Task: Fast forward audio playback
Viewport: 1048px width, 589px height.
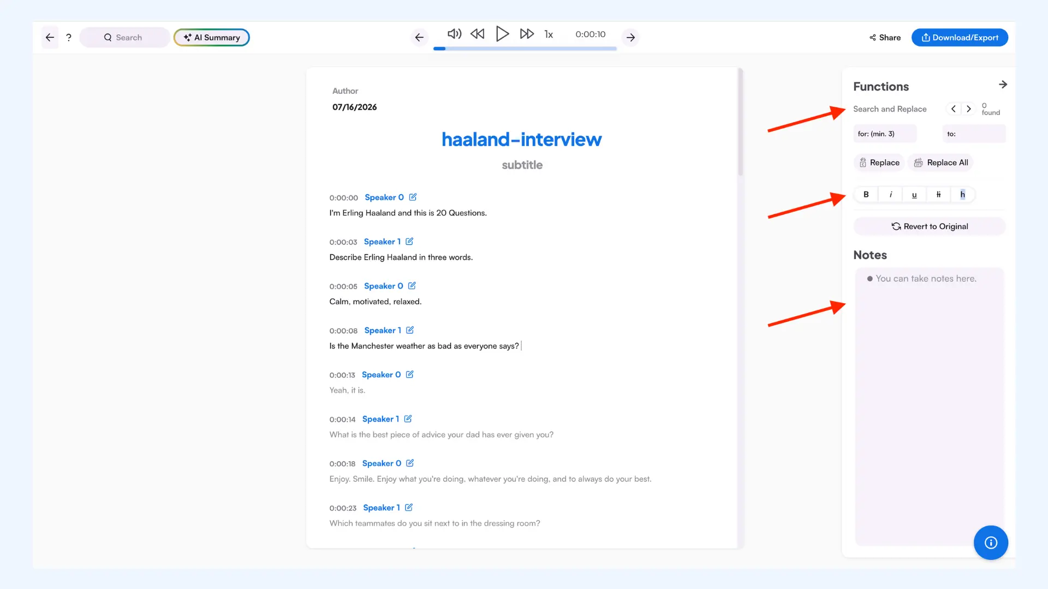Action: pyautogui.click(x=527, y=34)
